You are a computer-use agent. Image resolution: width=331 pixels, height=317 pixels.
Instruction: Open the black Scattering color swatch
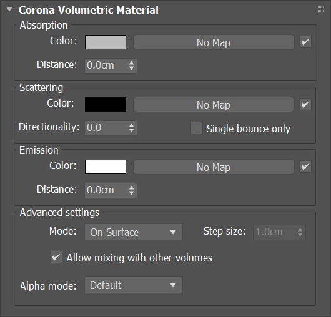106,104
